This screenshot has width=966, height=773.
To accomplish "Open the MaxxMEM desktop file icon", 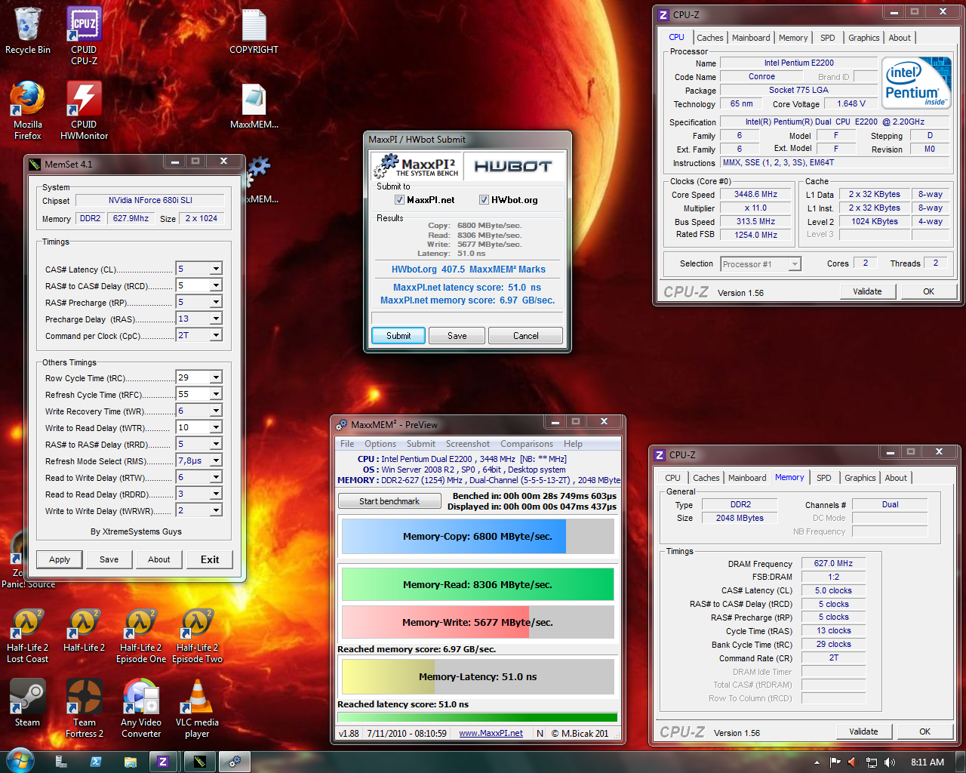I will point(254,106).
